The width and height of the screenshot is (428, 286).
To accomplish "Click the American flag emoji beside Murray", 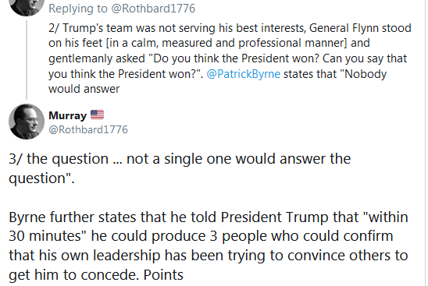I will coord(97,115).
